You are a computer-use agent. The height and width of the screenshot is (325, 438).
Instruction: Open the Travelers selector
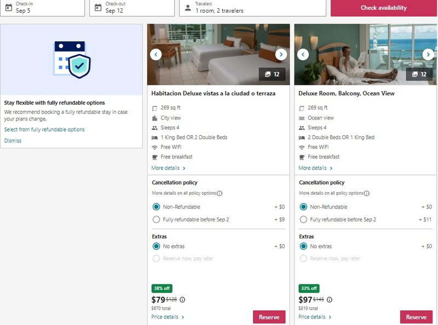click(252, 8)
